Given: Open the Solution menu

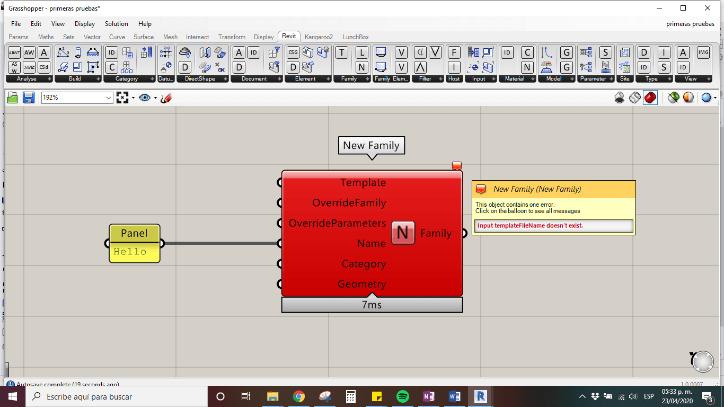Looking at the screenshot, I should click(x=117, y=24).
